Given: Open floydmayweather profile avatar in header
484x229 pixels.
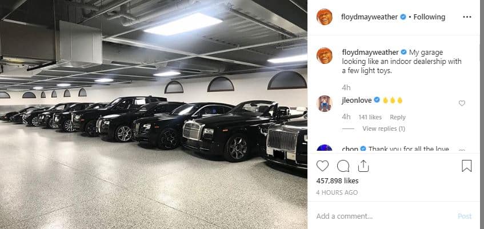Looking at the screenshot, I should [x=325, y=17].
